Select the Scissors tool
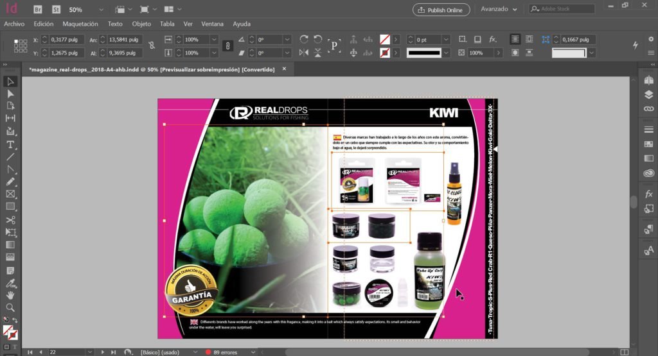The image size is (658, 356). click(x=10, y=220)
